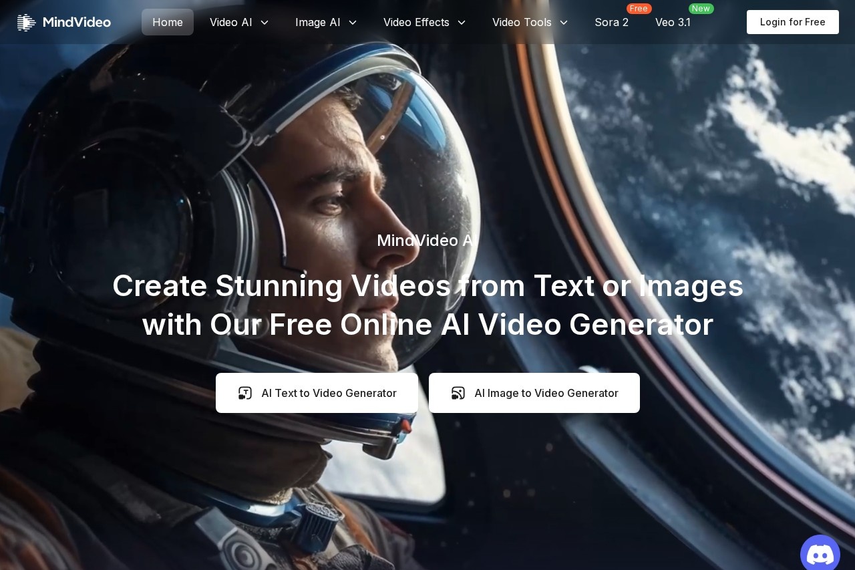
Task: Expand the Video AI dropdown chevron
Action: click(x=265, y=23)
